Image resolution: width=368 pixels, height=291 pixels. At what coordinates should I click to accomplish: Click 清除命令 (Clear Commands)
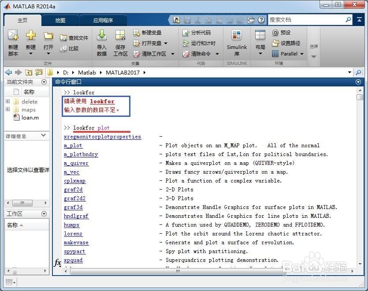197,54
